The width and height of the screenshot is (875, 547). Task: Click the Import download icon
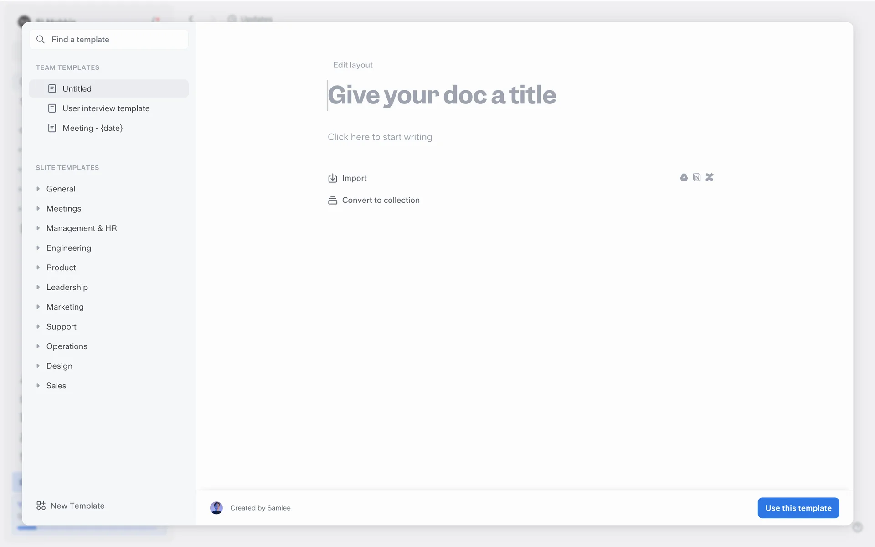333,178
